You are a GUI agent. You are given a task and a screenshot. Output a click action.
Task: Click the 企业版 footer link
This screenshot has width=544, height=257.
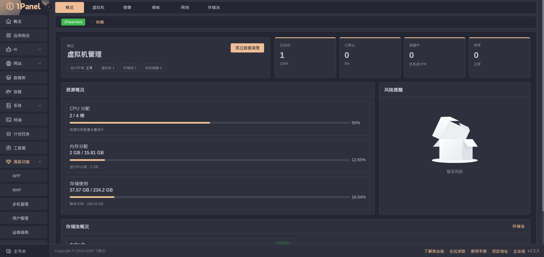(519, 251)
